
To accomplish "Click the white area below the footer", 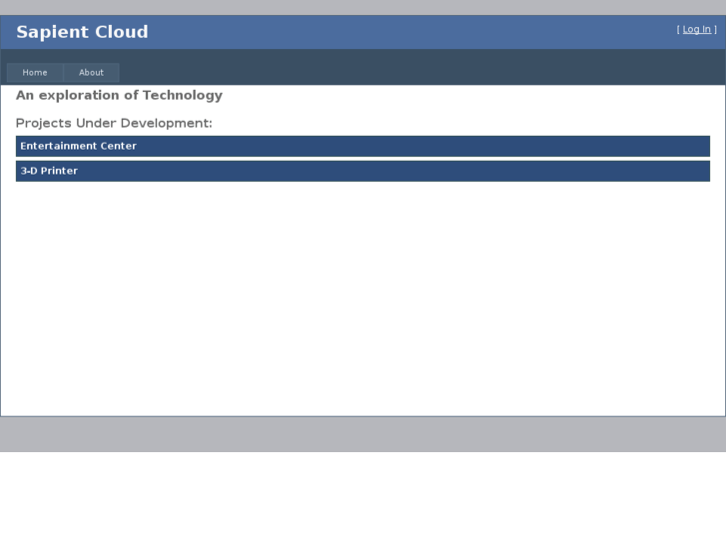I will (363, 499).
